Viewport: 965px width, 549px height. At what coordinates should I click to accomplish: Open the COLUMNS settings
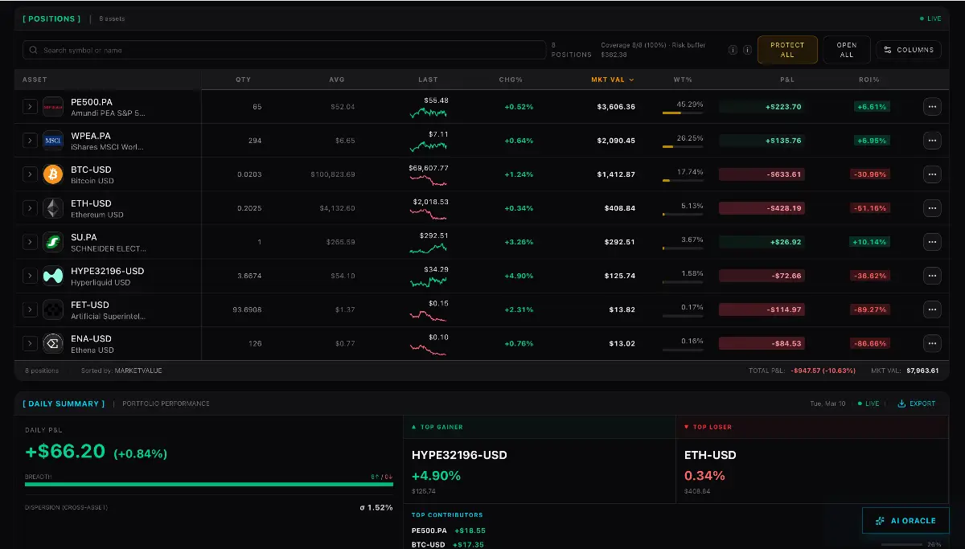tap(909, 50)
